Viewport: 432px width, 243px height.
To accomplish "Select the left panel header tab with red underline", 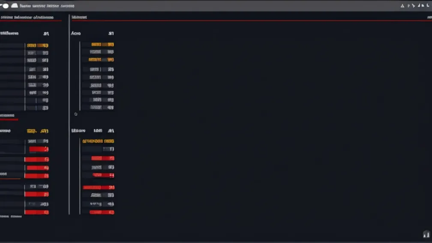I will click(27, 17).
